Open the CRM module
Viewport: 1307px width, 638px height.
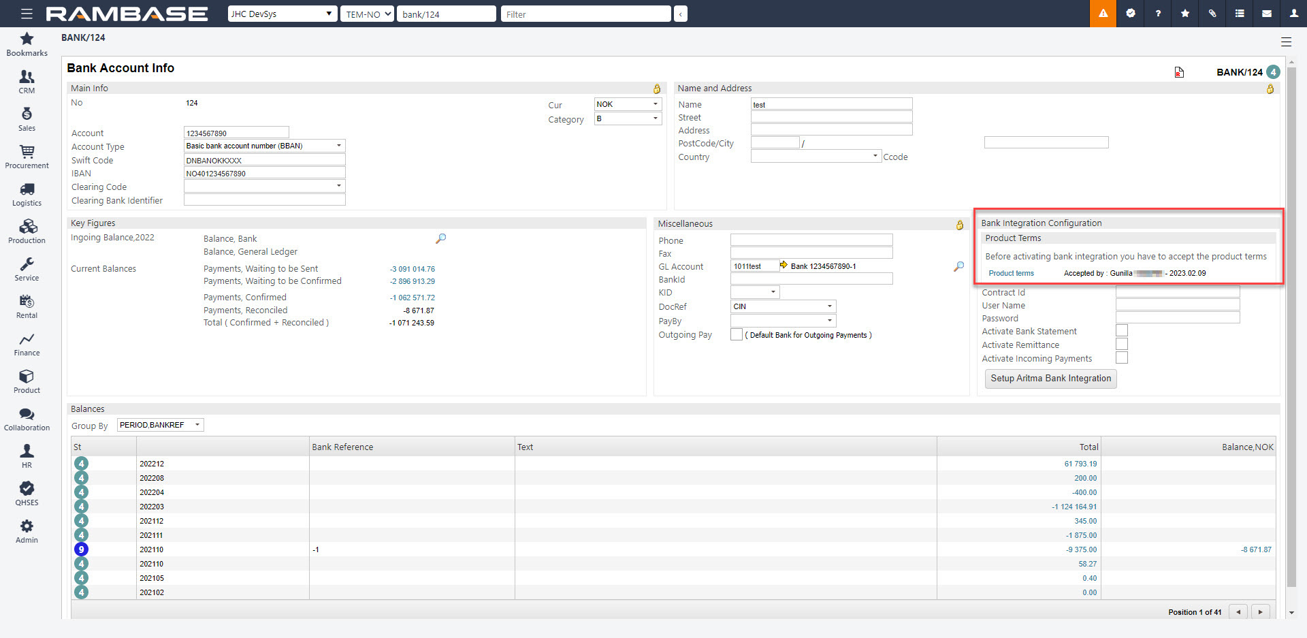coord(27,82)
